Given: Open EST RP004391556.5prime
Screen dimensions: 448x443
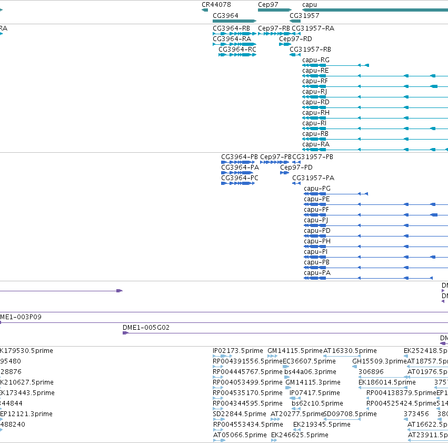Looking at the screenshot, I should [x=247, y=361].
